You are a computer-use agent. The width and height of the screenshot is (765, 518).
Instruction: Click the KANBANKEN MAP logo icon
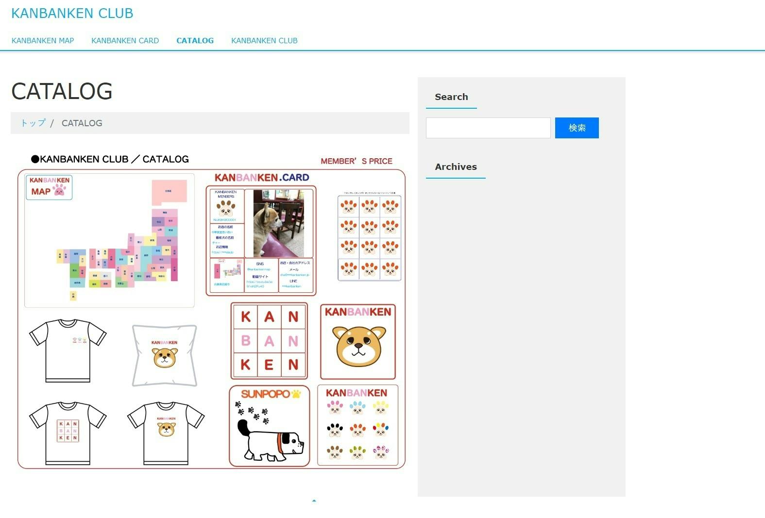[49, 187]
